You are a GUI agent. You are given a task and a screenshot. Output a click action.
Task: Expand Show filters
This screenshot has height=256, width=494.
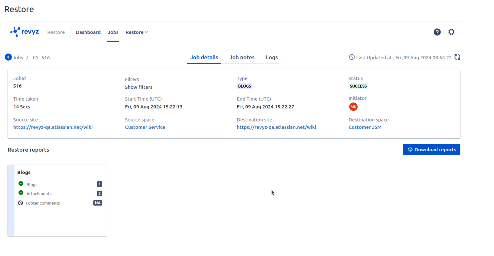point(138,87)
